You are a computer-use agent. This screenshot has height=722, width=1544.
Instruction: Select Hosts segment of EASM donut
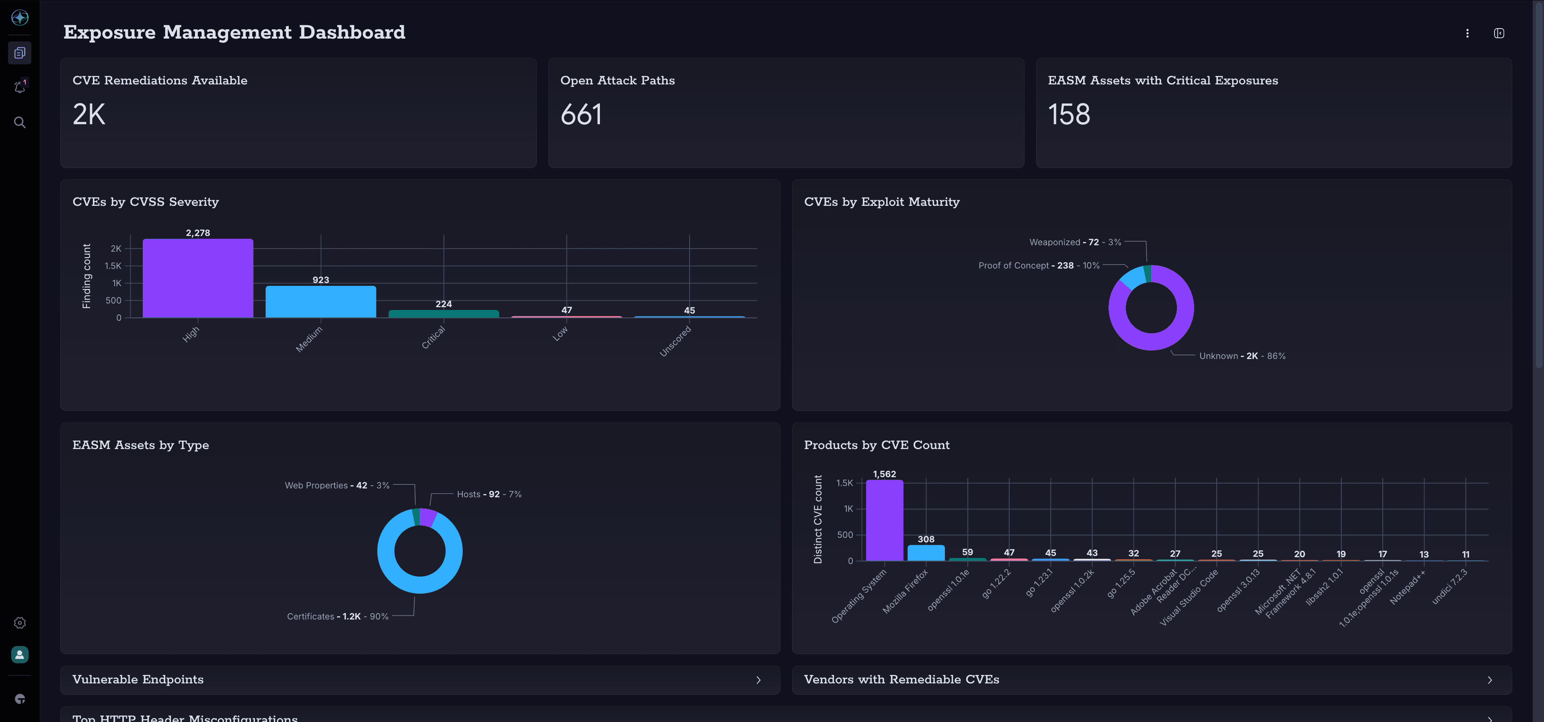pos(428,517)
